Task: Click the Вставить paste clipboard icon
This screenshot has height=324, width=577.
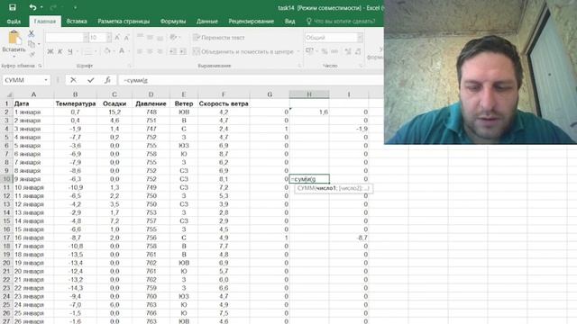Action: [x=14, y=38]
